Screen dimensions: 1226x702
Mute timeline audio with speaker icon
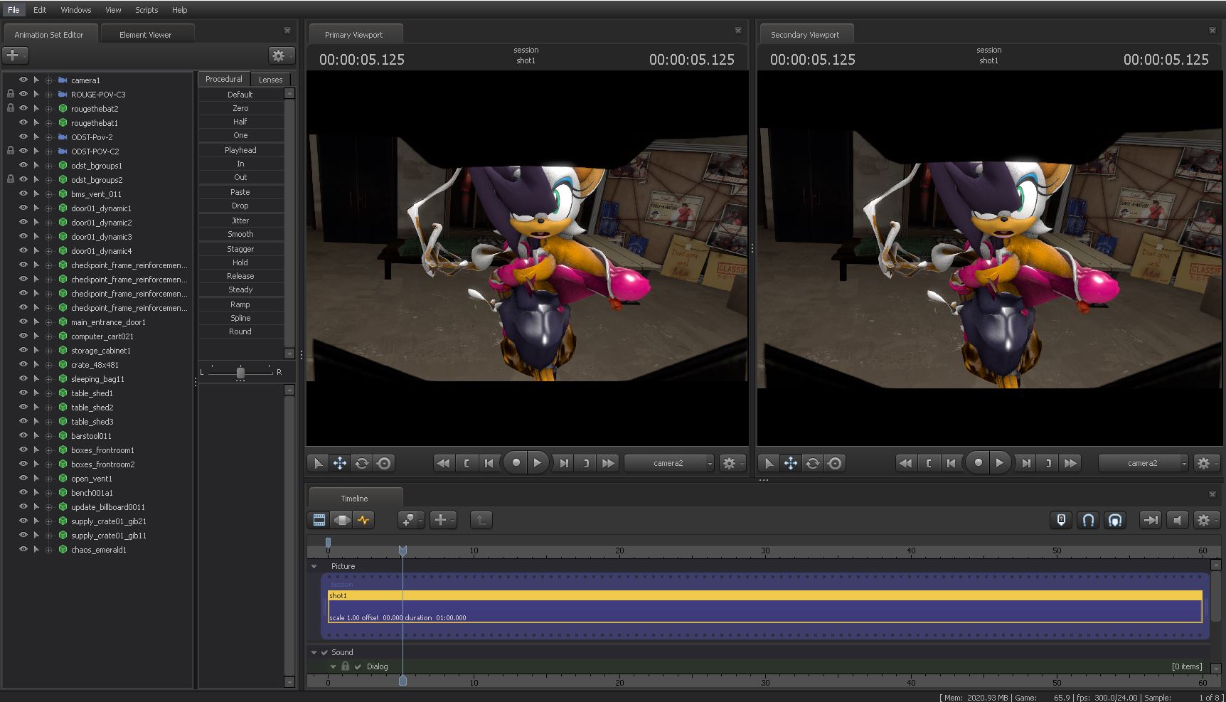(1177, 520)
